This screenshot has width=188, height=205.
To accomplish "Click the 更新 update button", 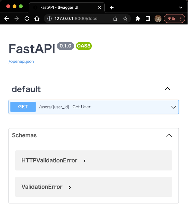I will tap(172, 19).
